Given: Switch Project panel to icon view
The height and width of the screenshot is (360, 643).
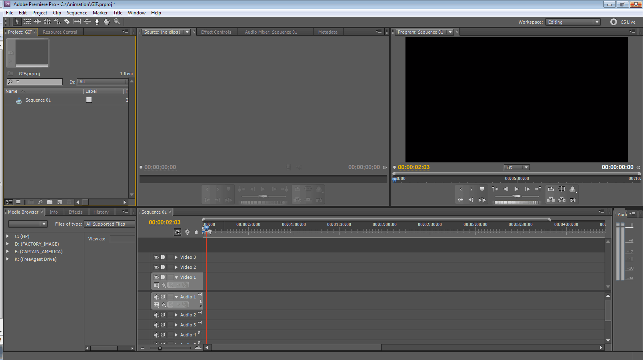Looking at the screenshot, I should (18, 202).
